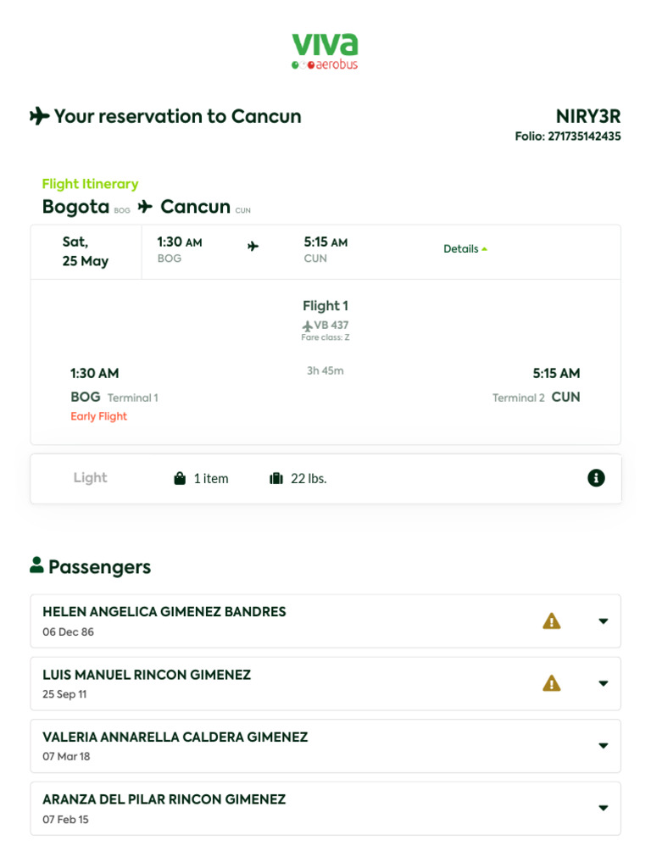Screen dimensions: 651x868
Task: Click the reservation code NIRY3R
Action: pyautogui.click(x=588, y=117)
